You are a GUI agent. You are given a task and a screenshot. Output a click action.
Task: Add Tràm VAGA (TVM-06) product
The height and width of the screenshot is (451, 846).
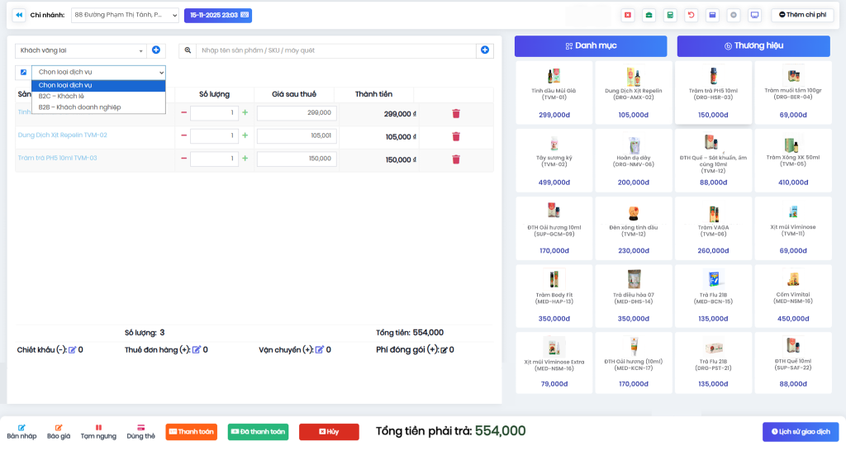[x=713, y=228]
